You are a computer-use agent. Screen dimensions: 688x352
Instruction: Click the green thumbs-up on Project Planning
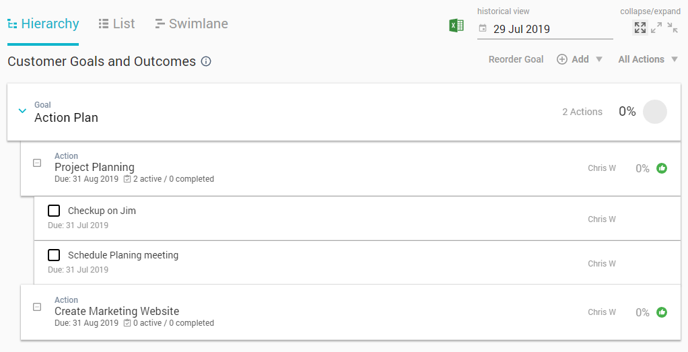(x=662, y=168)
